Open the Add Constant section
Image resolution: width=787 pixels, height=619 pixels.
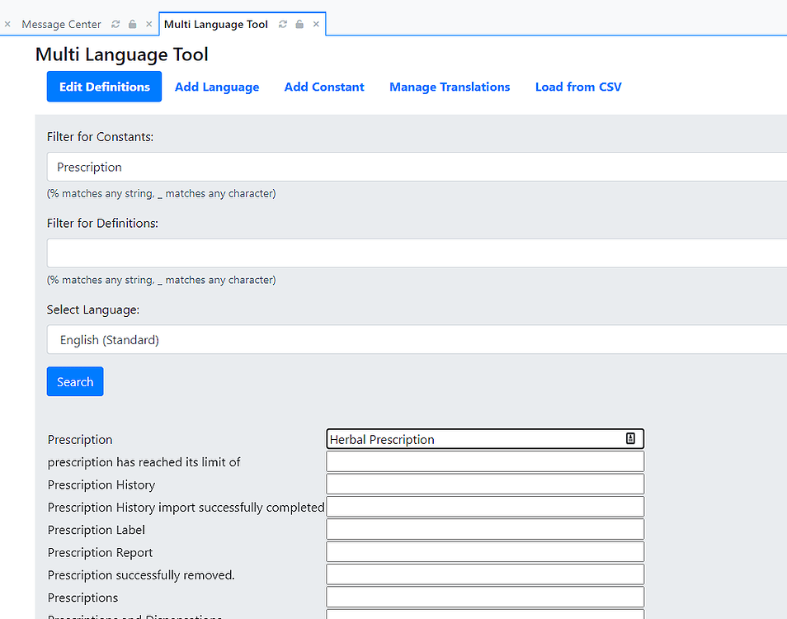pos(323,86)
